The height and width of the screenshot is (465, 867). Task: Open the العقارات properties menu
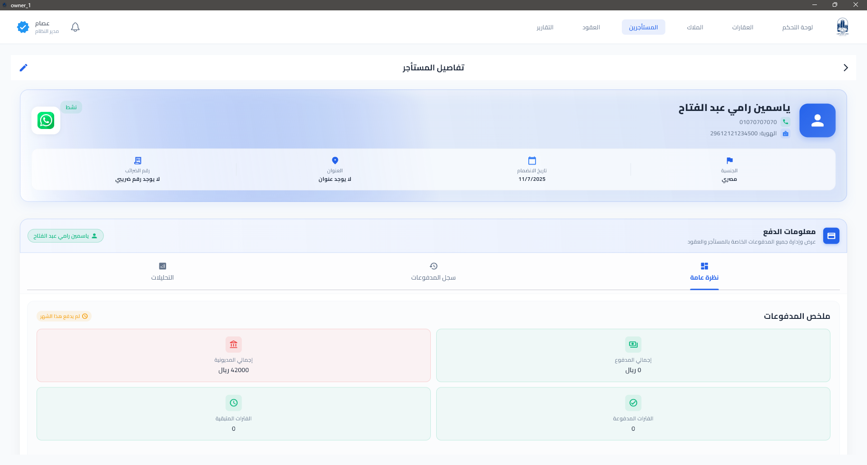click(743, 27)
